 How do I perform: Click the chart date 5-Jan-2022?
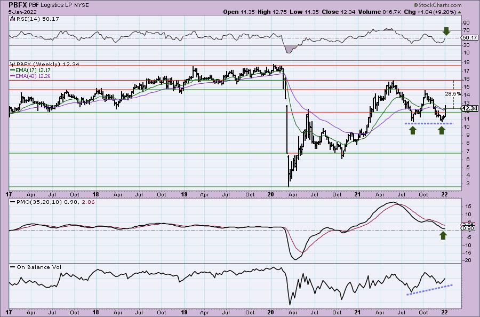point(22,12)
